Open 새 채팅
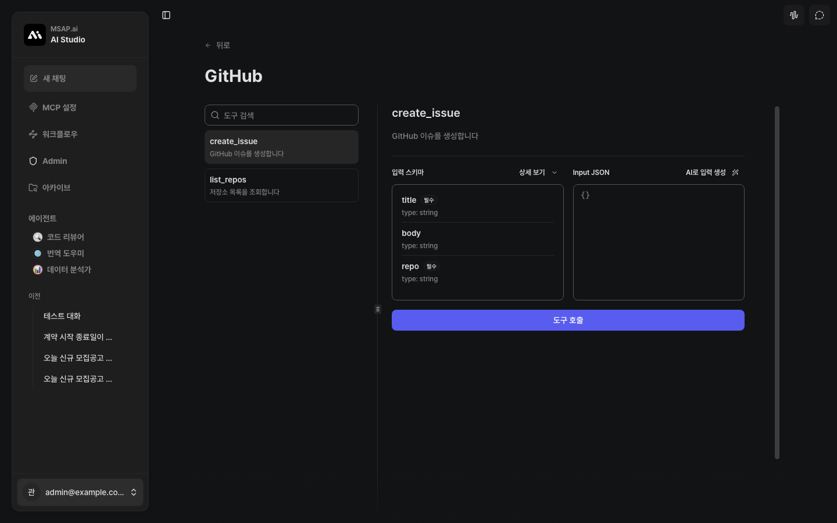Viewport: 837px width, 523px height. point(80,78)
